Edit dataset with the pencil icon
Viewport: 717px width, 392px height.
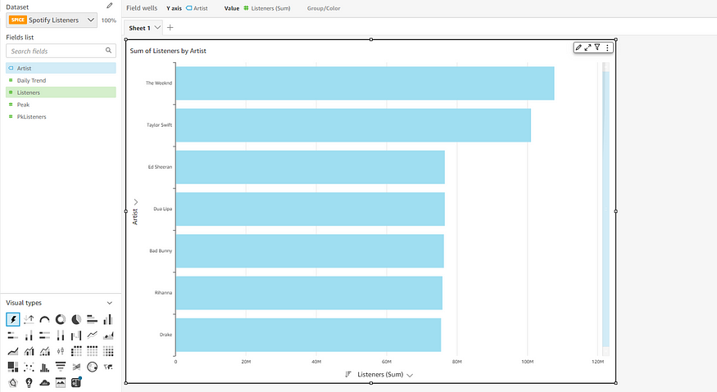pyautogui.click(x=109, y=6)
